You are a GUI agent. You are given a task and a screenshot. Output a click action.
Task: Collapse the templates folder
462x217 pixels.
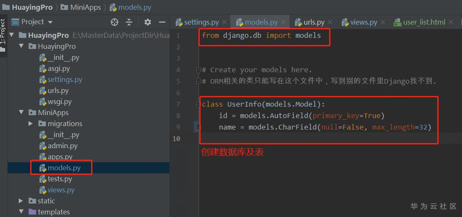[21, 212]
